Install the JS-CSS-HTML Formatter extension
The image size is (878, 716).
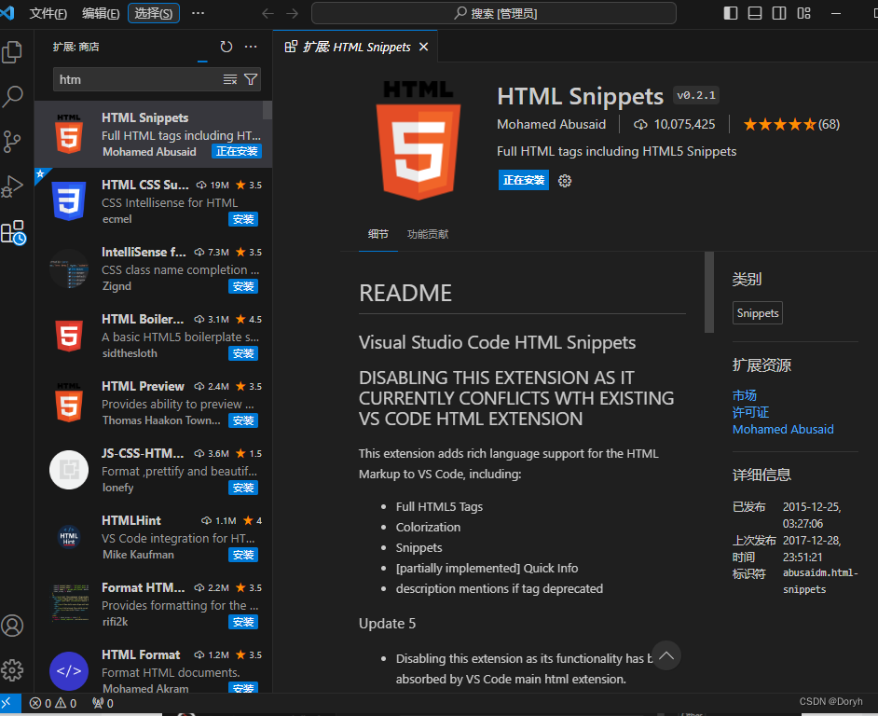243,488
